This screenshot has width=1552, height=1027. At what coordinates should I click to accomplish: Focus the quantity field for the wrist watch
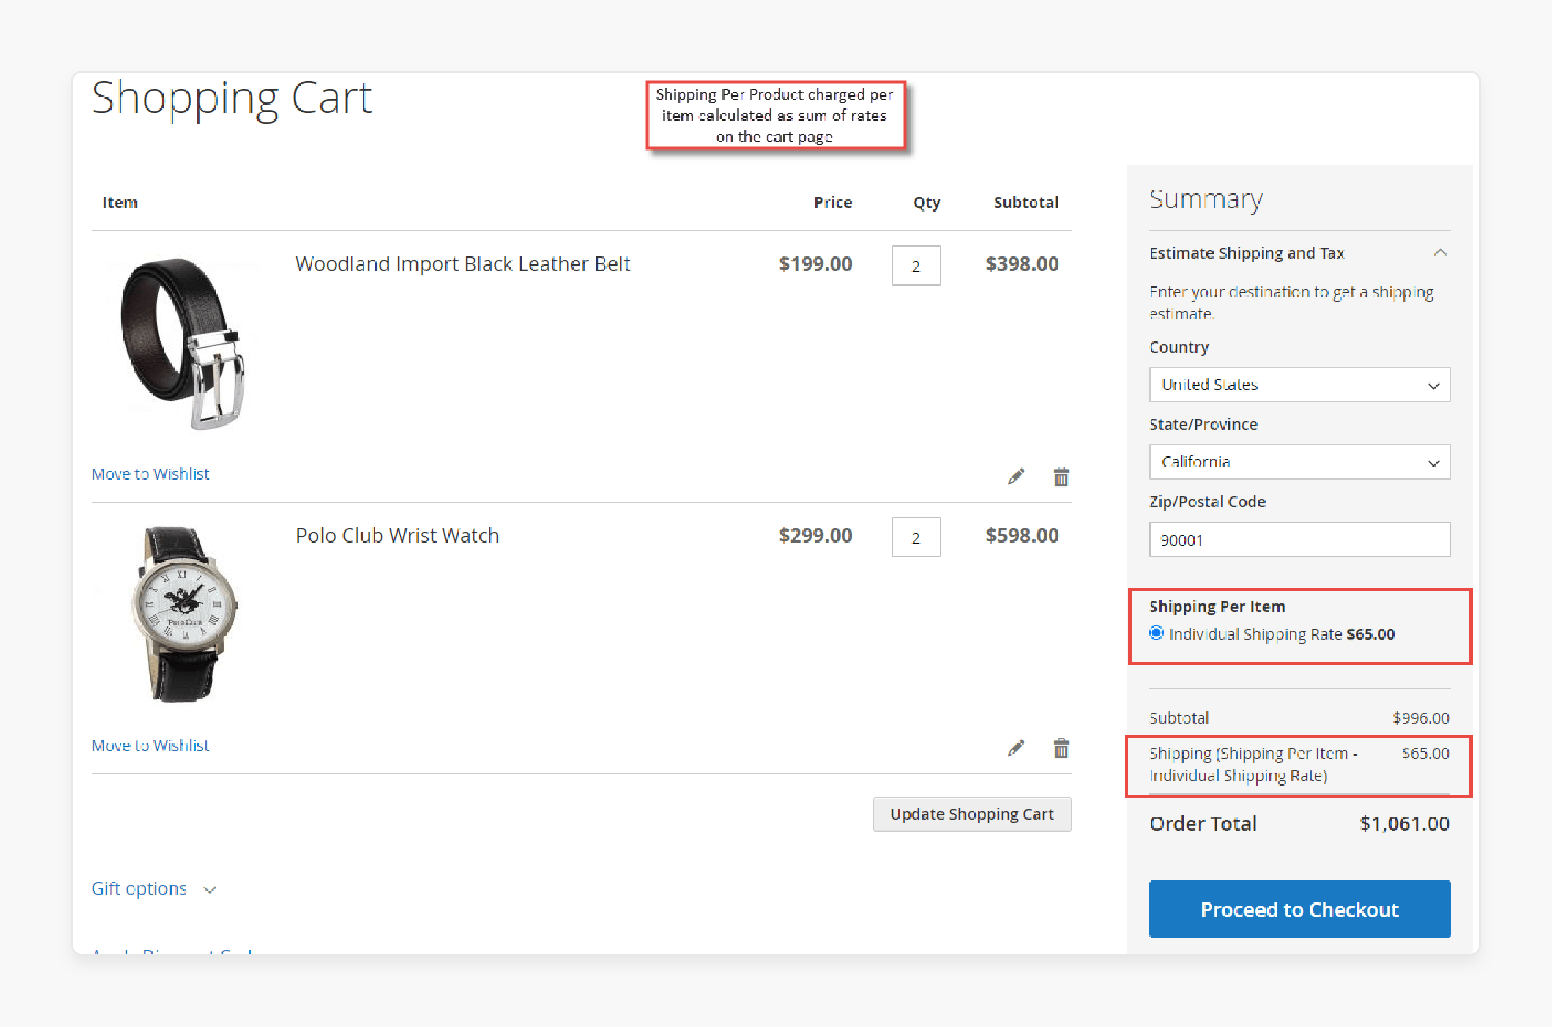pos(915,537)
